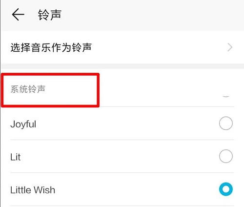Go back using the left arrow
Screen dimensions: 244x207
(18, 15)
